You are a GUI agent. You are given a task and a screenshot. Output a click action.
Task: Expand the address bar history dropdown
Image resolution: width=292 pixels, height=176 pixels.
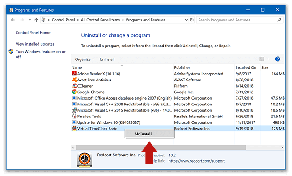(186, 20)
